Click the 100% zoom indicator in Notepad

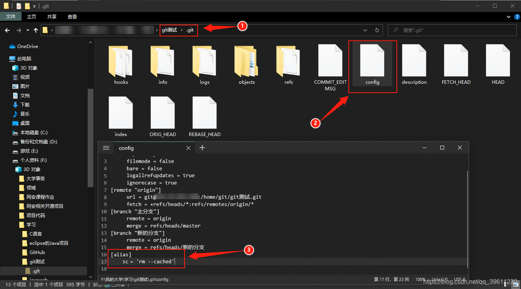point(420,279)
